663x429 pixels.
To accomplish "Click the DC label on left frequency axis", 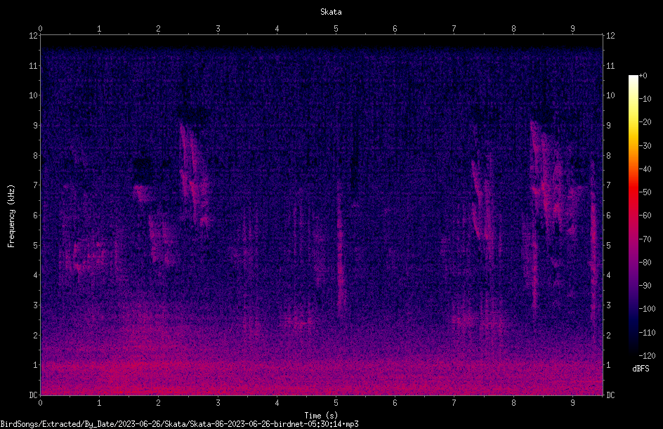I will pos(33,395).
